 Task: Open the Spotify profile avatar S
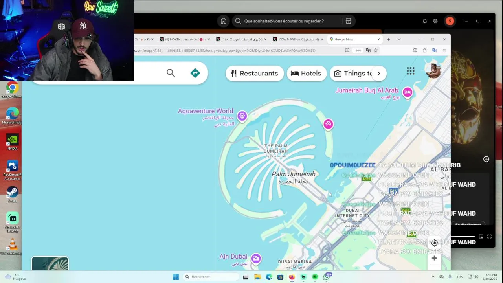(450, 21)
